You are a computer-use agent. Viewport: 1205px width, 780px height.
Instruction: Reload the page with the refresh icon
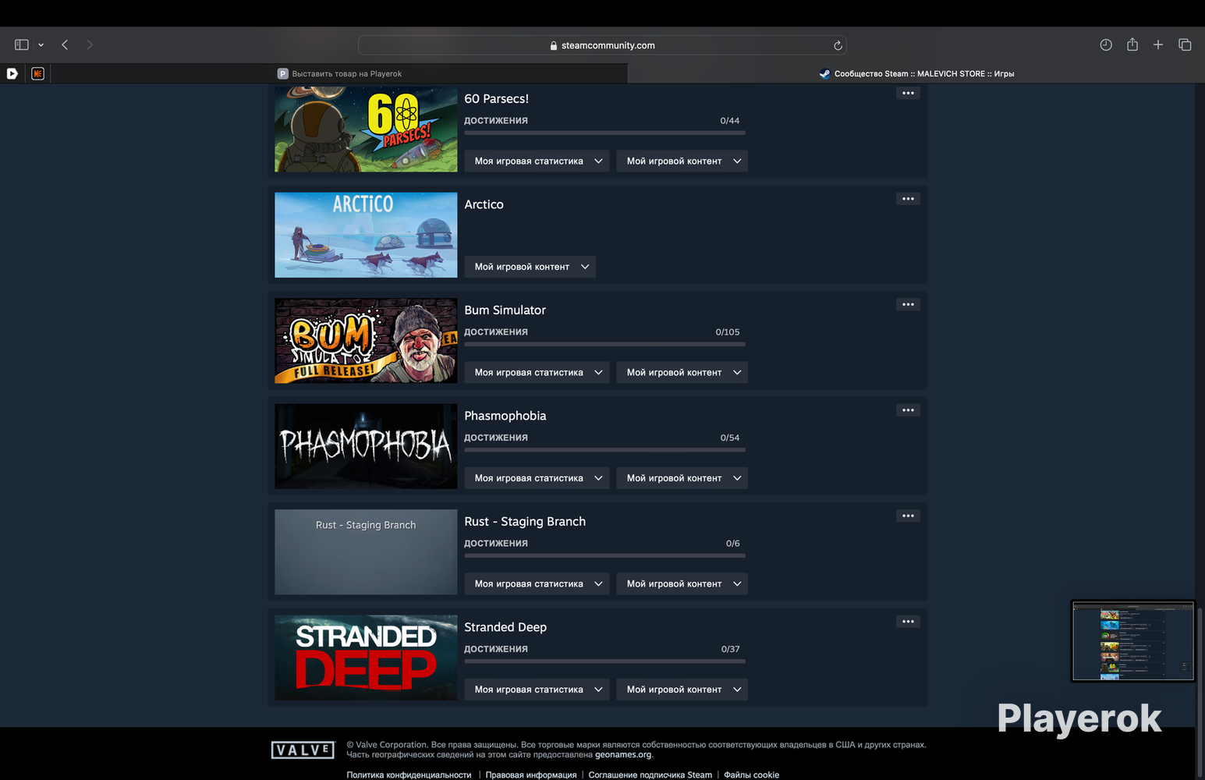coord(838,45)
